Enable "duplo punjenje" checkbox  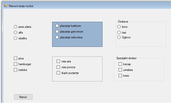click(58, 73)
